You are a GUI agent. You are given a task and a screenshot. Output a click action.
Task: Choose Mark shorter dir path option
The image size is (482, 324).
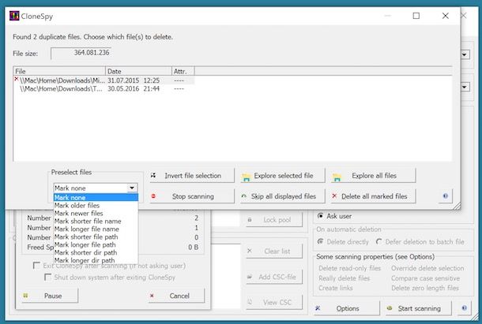click(x=96, y=252)
